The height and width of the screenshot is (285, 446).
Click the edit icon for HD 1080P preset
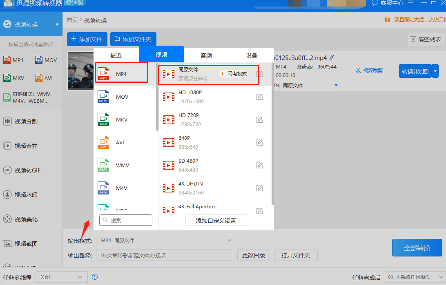click(259, 97)
